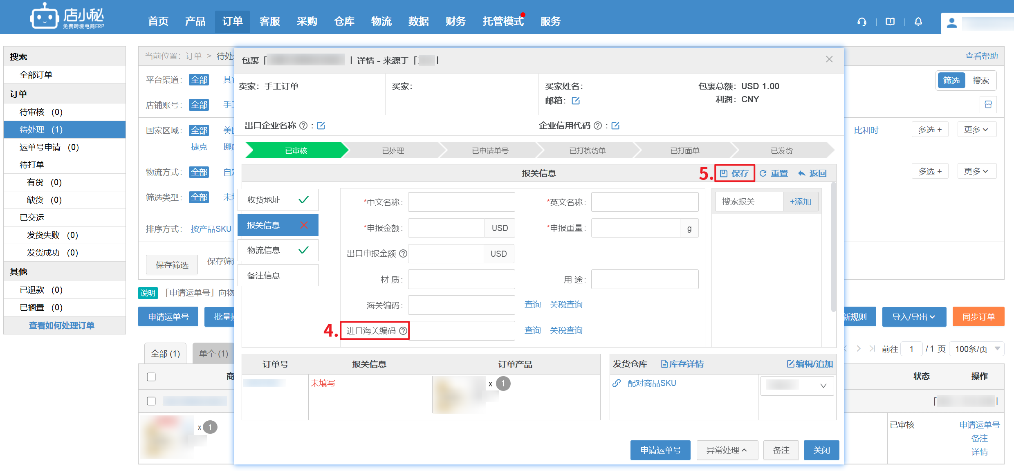Expand the 异常处理 dropdown button
The width and height of the screenshot is (1014, 471).
coord(727,450)
